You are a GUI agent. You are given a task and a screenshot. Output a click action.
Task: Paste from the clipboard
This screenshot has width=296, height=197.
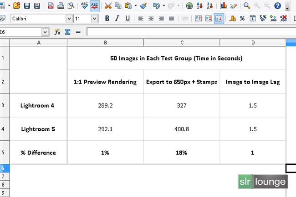[x=128, y=6]
